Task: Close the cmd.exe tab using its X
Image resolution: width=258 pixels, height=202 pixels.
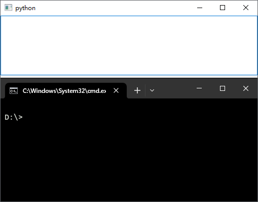Action: click(116, 90)
